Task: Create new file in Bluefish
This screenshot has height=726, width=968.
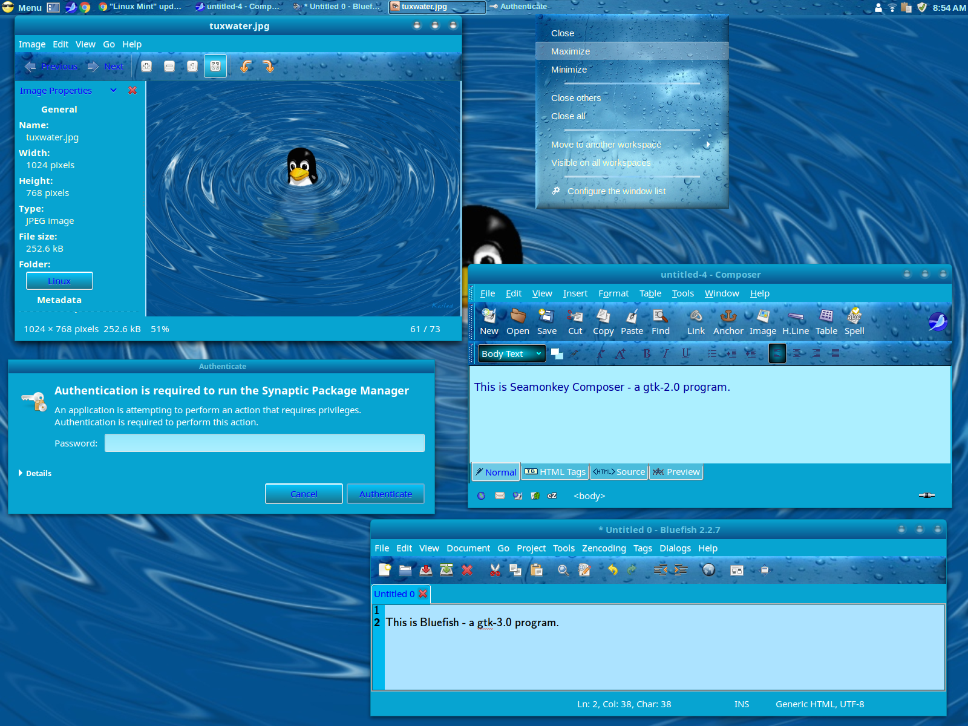Action: click(385, 570)
